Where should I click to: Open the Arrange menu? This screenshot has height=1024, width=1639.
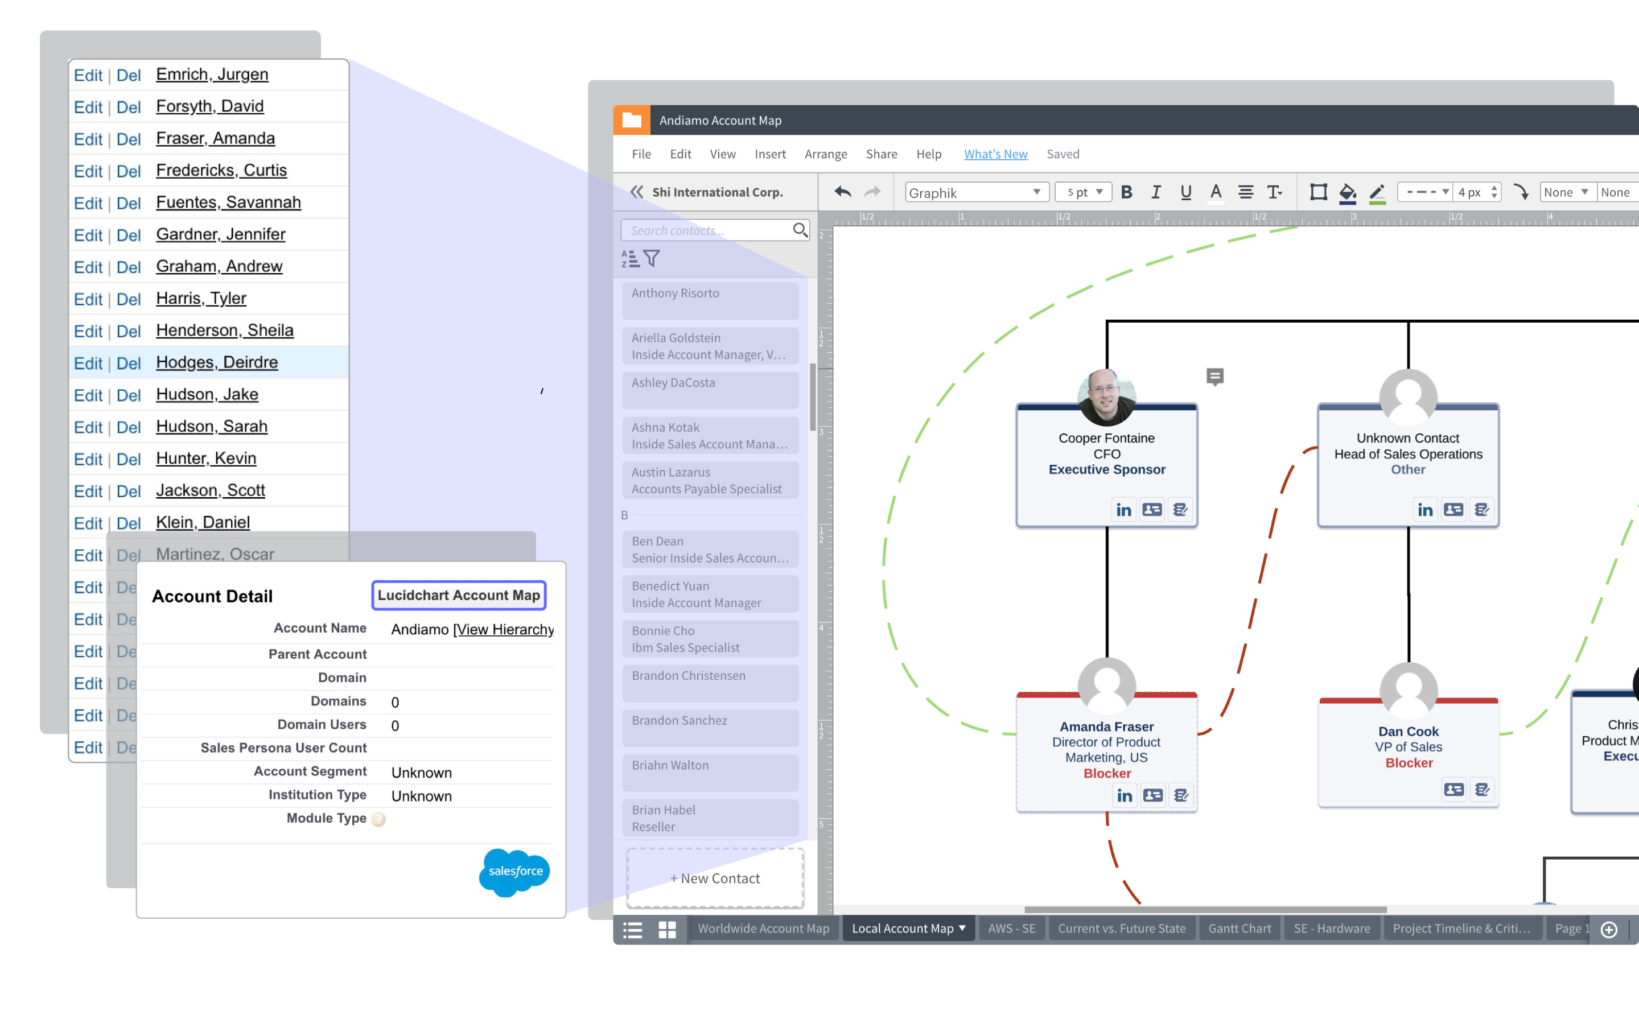(825, 154)
